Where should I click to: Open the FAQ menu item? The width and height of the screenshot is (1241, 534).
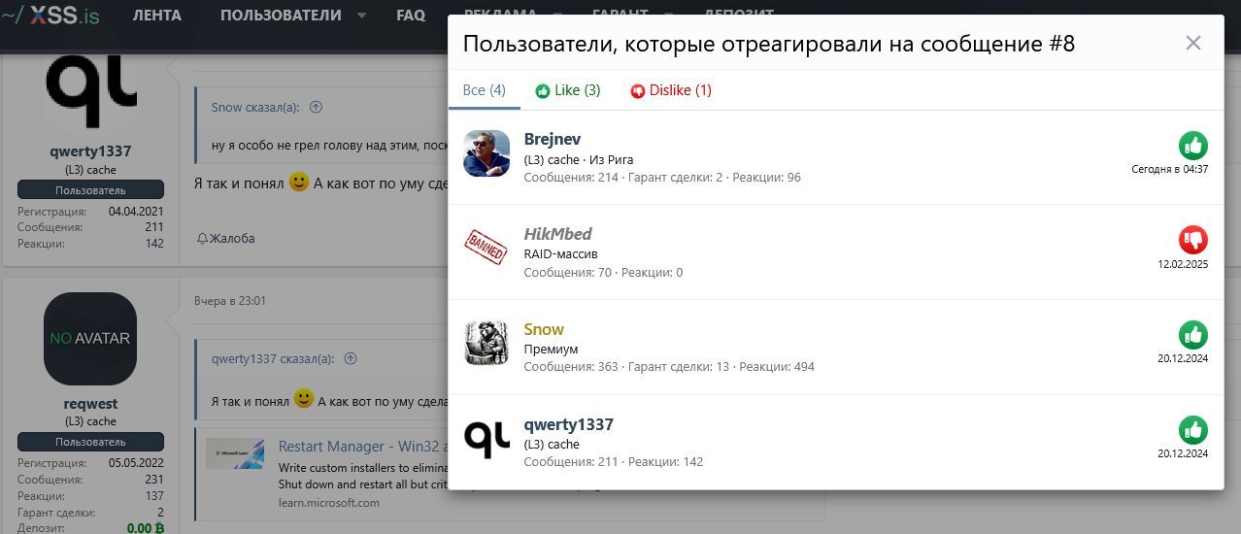point(411,15)
